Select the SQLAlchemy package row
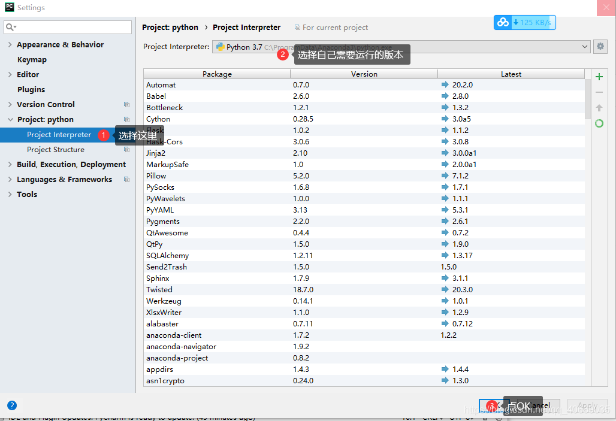 pos(364,255)
